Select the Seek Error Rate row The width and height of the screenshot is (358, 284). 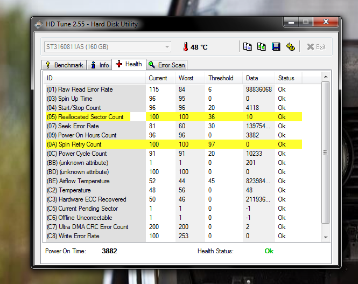click(173, 126)
